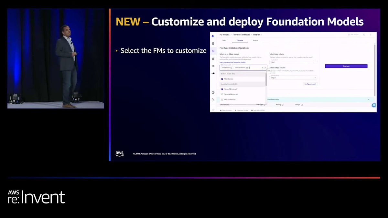Open FinetuneTestModel breadcrumb link

coord(241,35)
